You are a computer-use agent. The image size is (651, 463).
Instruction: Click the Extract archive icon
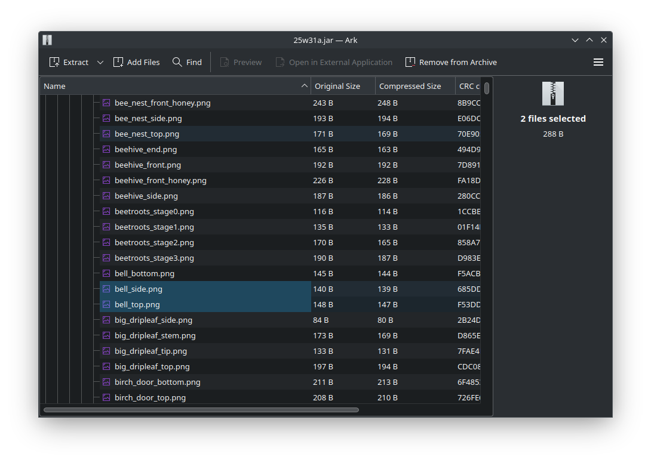tap(54, 62)
